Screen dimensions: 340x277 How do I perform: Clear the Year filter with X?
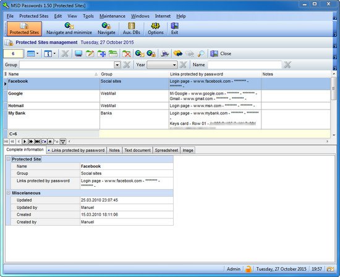point(183,65)
